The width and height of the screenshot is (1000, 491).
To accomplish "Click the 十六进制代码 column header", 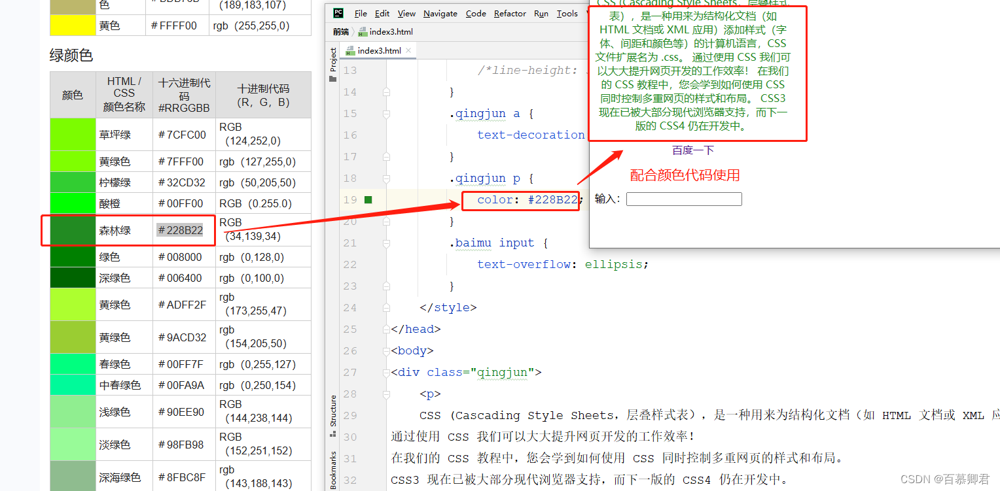I will [x=185, y=95].
